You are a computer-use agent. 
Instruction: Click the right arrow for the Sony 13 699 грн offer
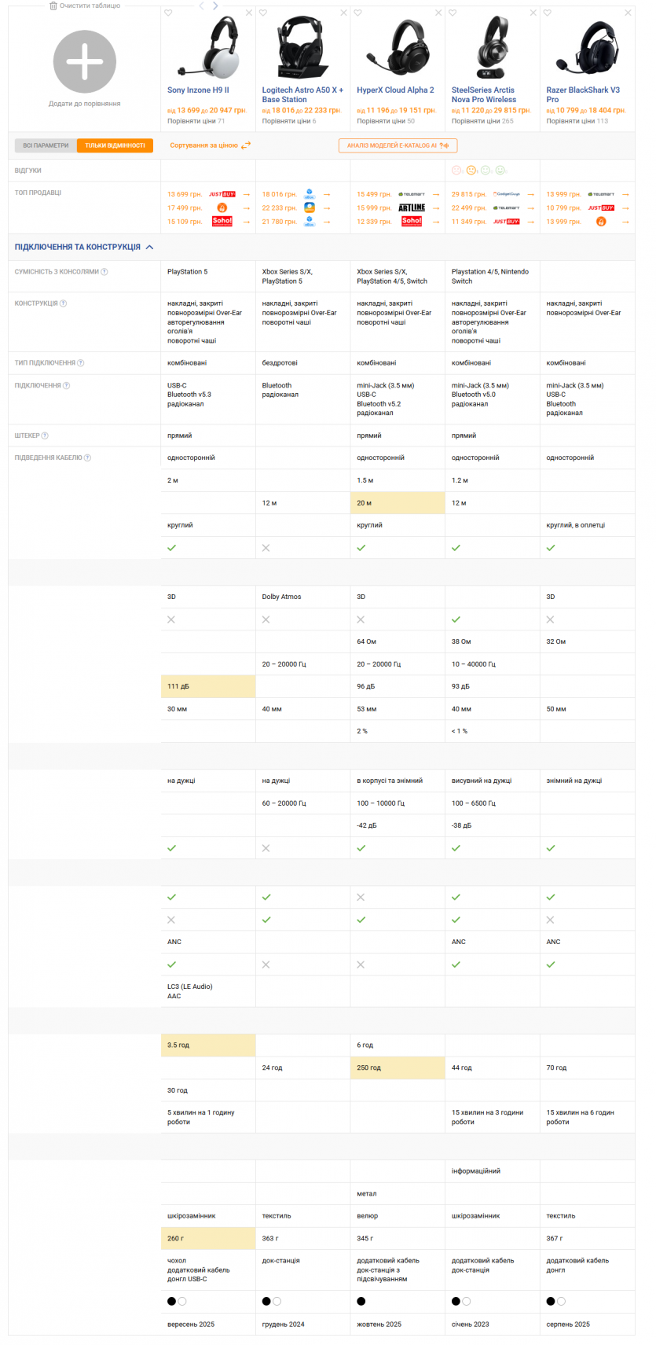(x=246, y=194)
